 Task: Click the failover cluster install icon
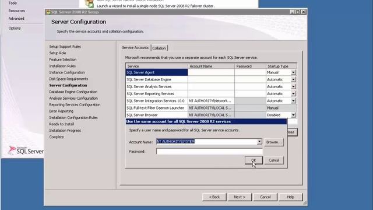[89, 3]
